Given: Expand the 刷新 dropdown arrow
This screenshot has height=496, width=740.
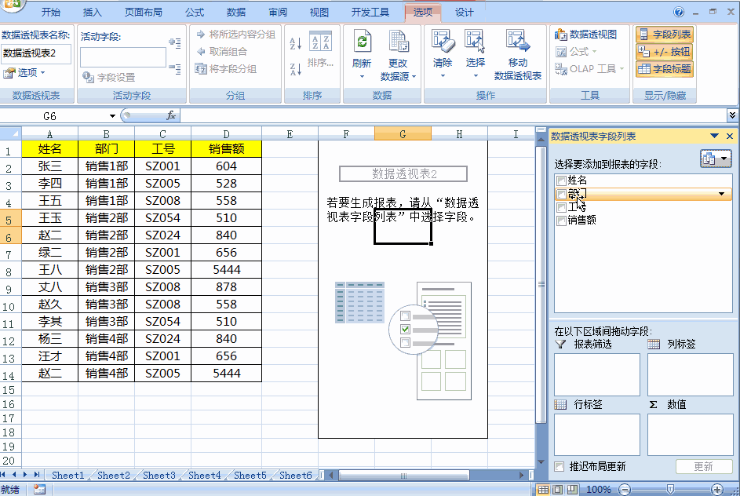Looking at the screenshot, I should 362,76.
